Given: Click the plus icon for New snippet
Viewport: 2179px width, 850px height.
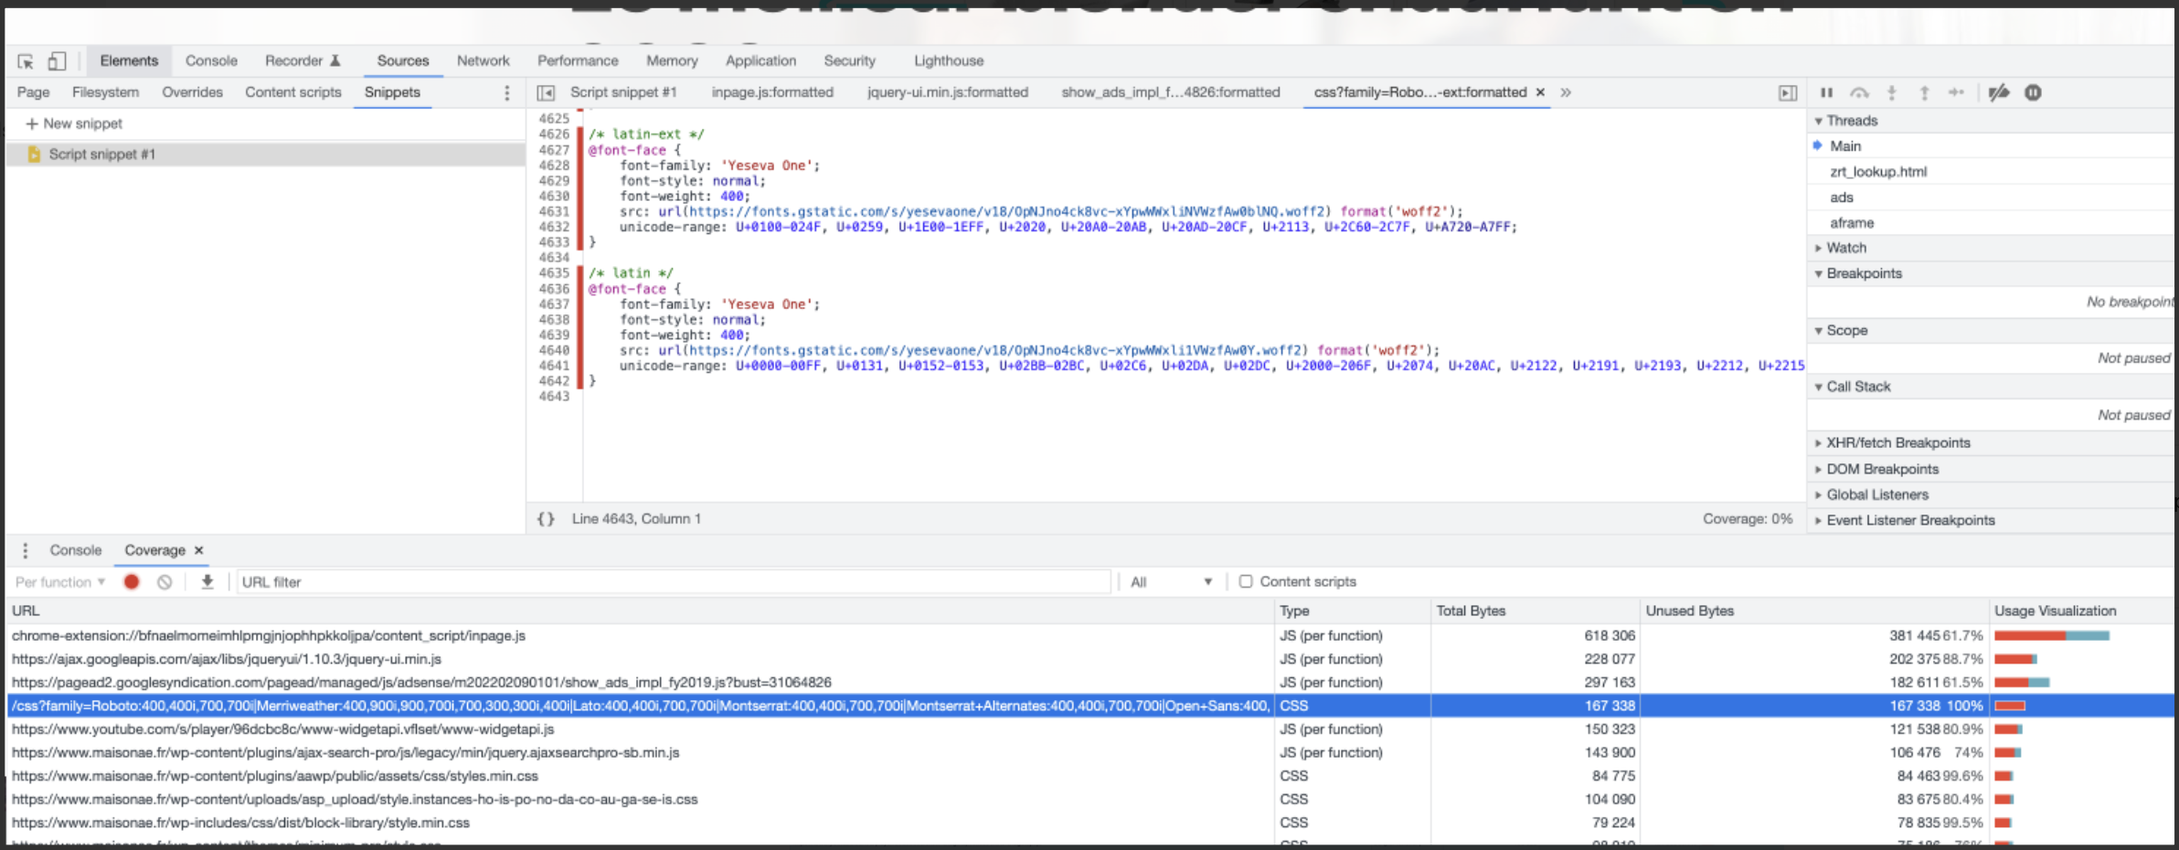Looking at the screenshot, I should click(x=32, y=123).
